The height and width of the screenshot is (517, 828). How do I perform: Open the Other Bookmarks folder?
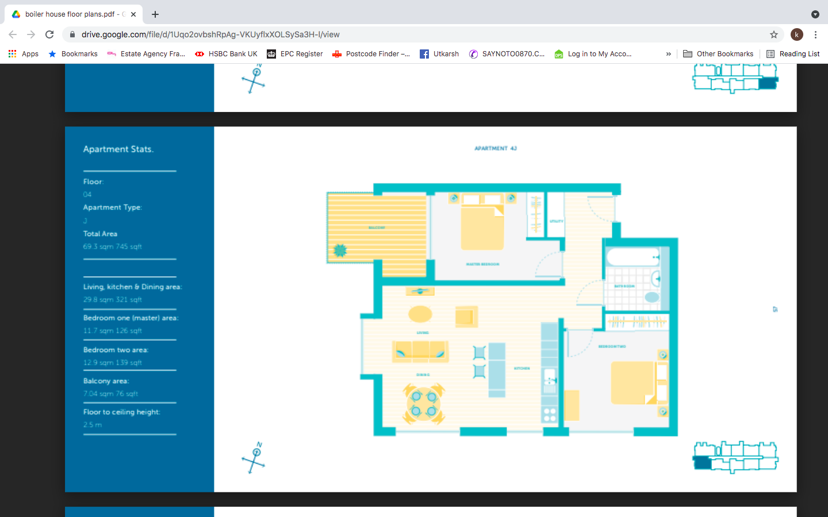tap(718, 54)
